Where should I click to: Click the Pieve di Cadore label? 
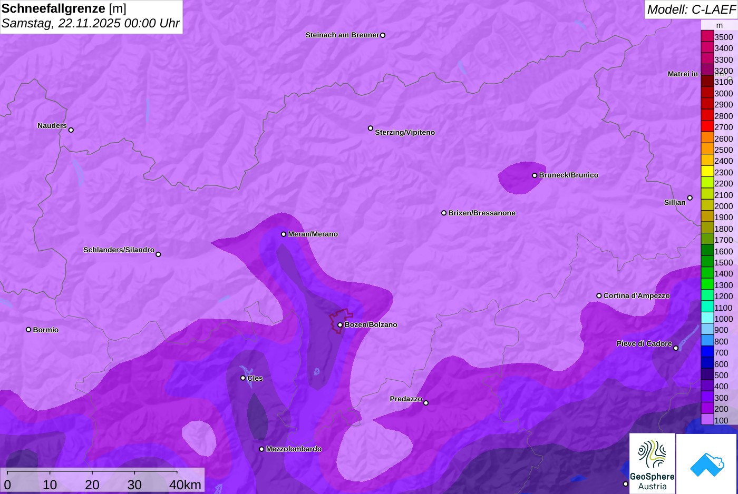(644, 344)
